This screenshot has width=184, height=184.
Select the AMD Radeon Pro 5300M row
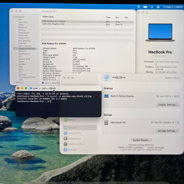pyautogui.click(x=88, y=22)
